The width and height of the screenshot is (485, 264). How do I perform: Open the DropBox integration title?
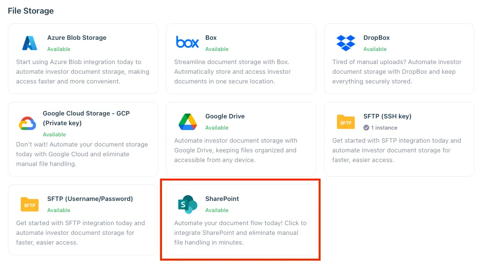[x=377, y=38]
